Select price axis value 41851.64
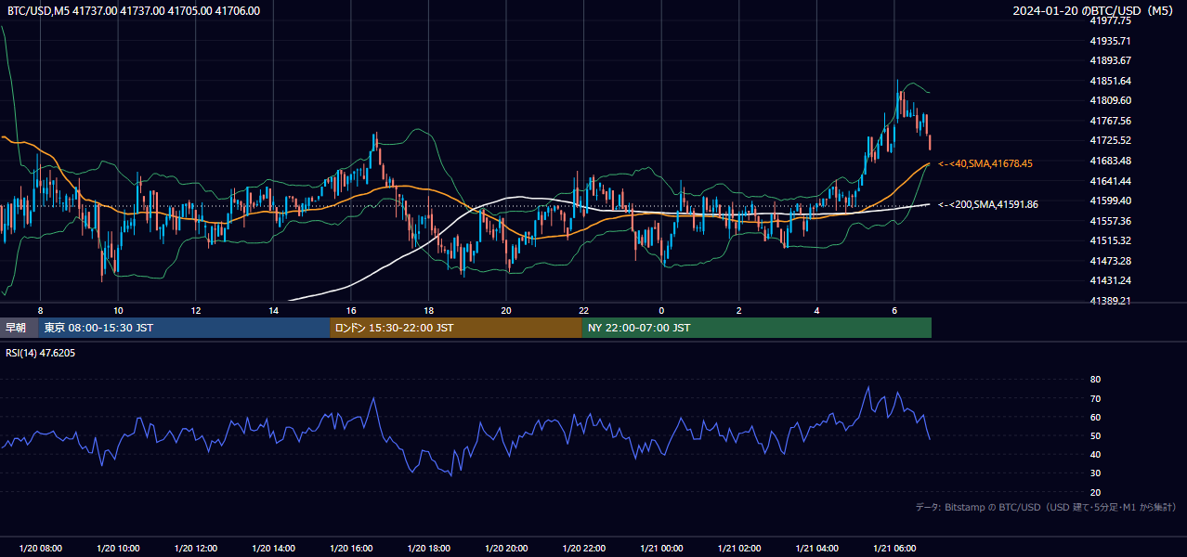The width and height of the screenshot is (1187, 557). [1110, 81]
